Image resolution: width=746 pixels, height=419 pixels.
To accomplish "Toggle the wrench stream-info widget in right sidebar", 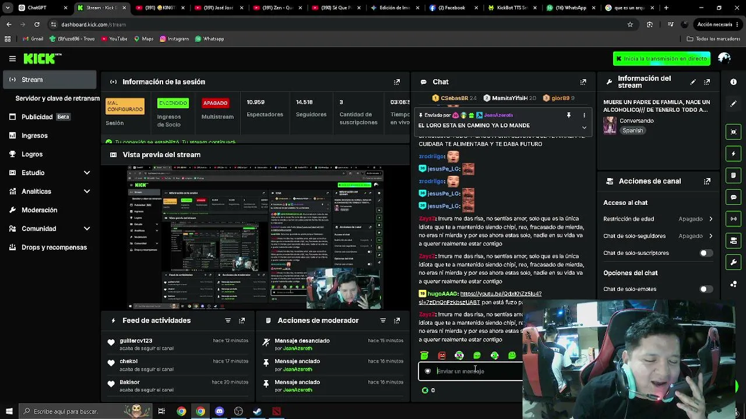I will (734, 262).
